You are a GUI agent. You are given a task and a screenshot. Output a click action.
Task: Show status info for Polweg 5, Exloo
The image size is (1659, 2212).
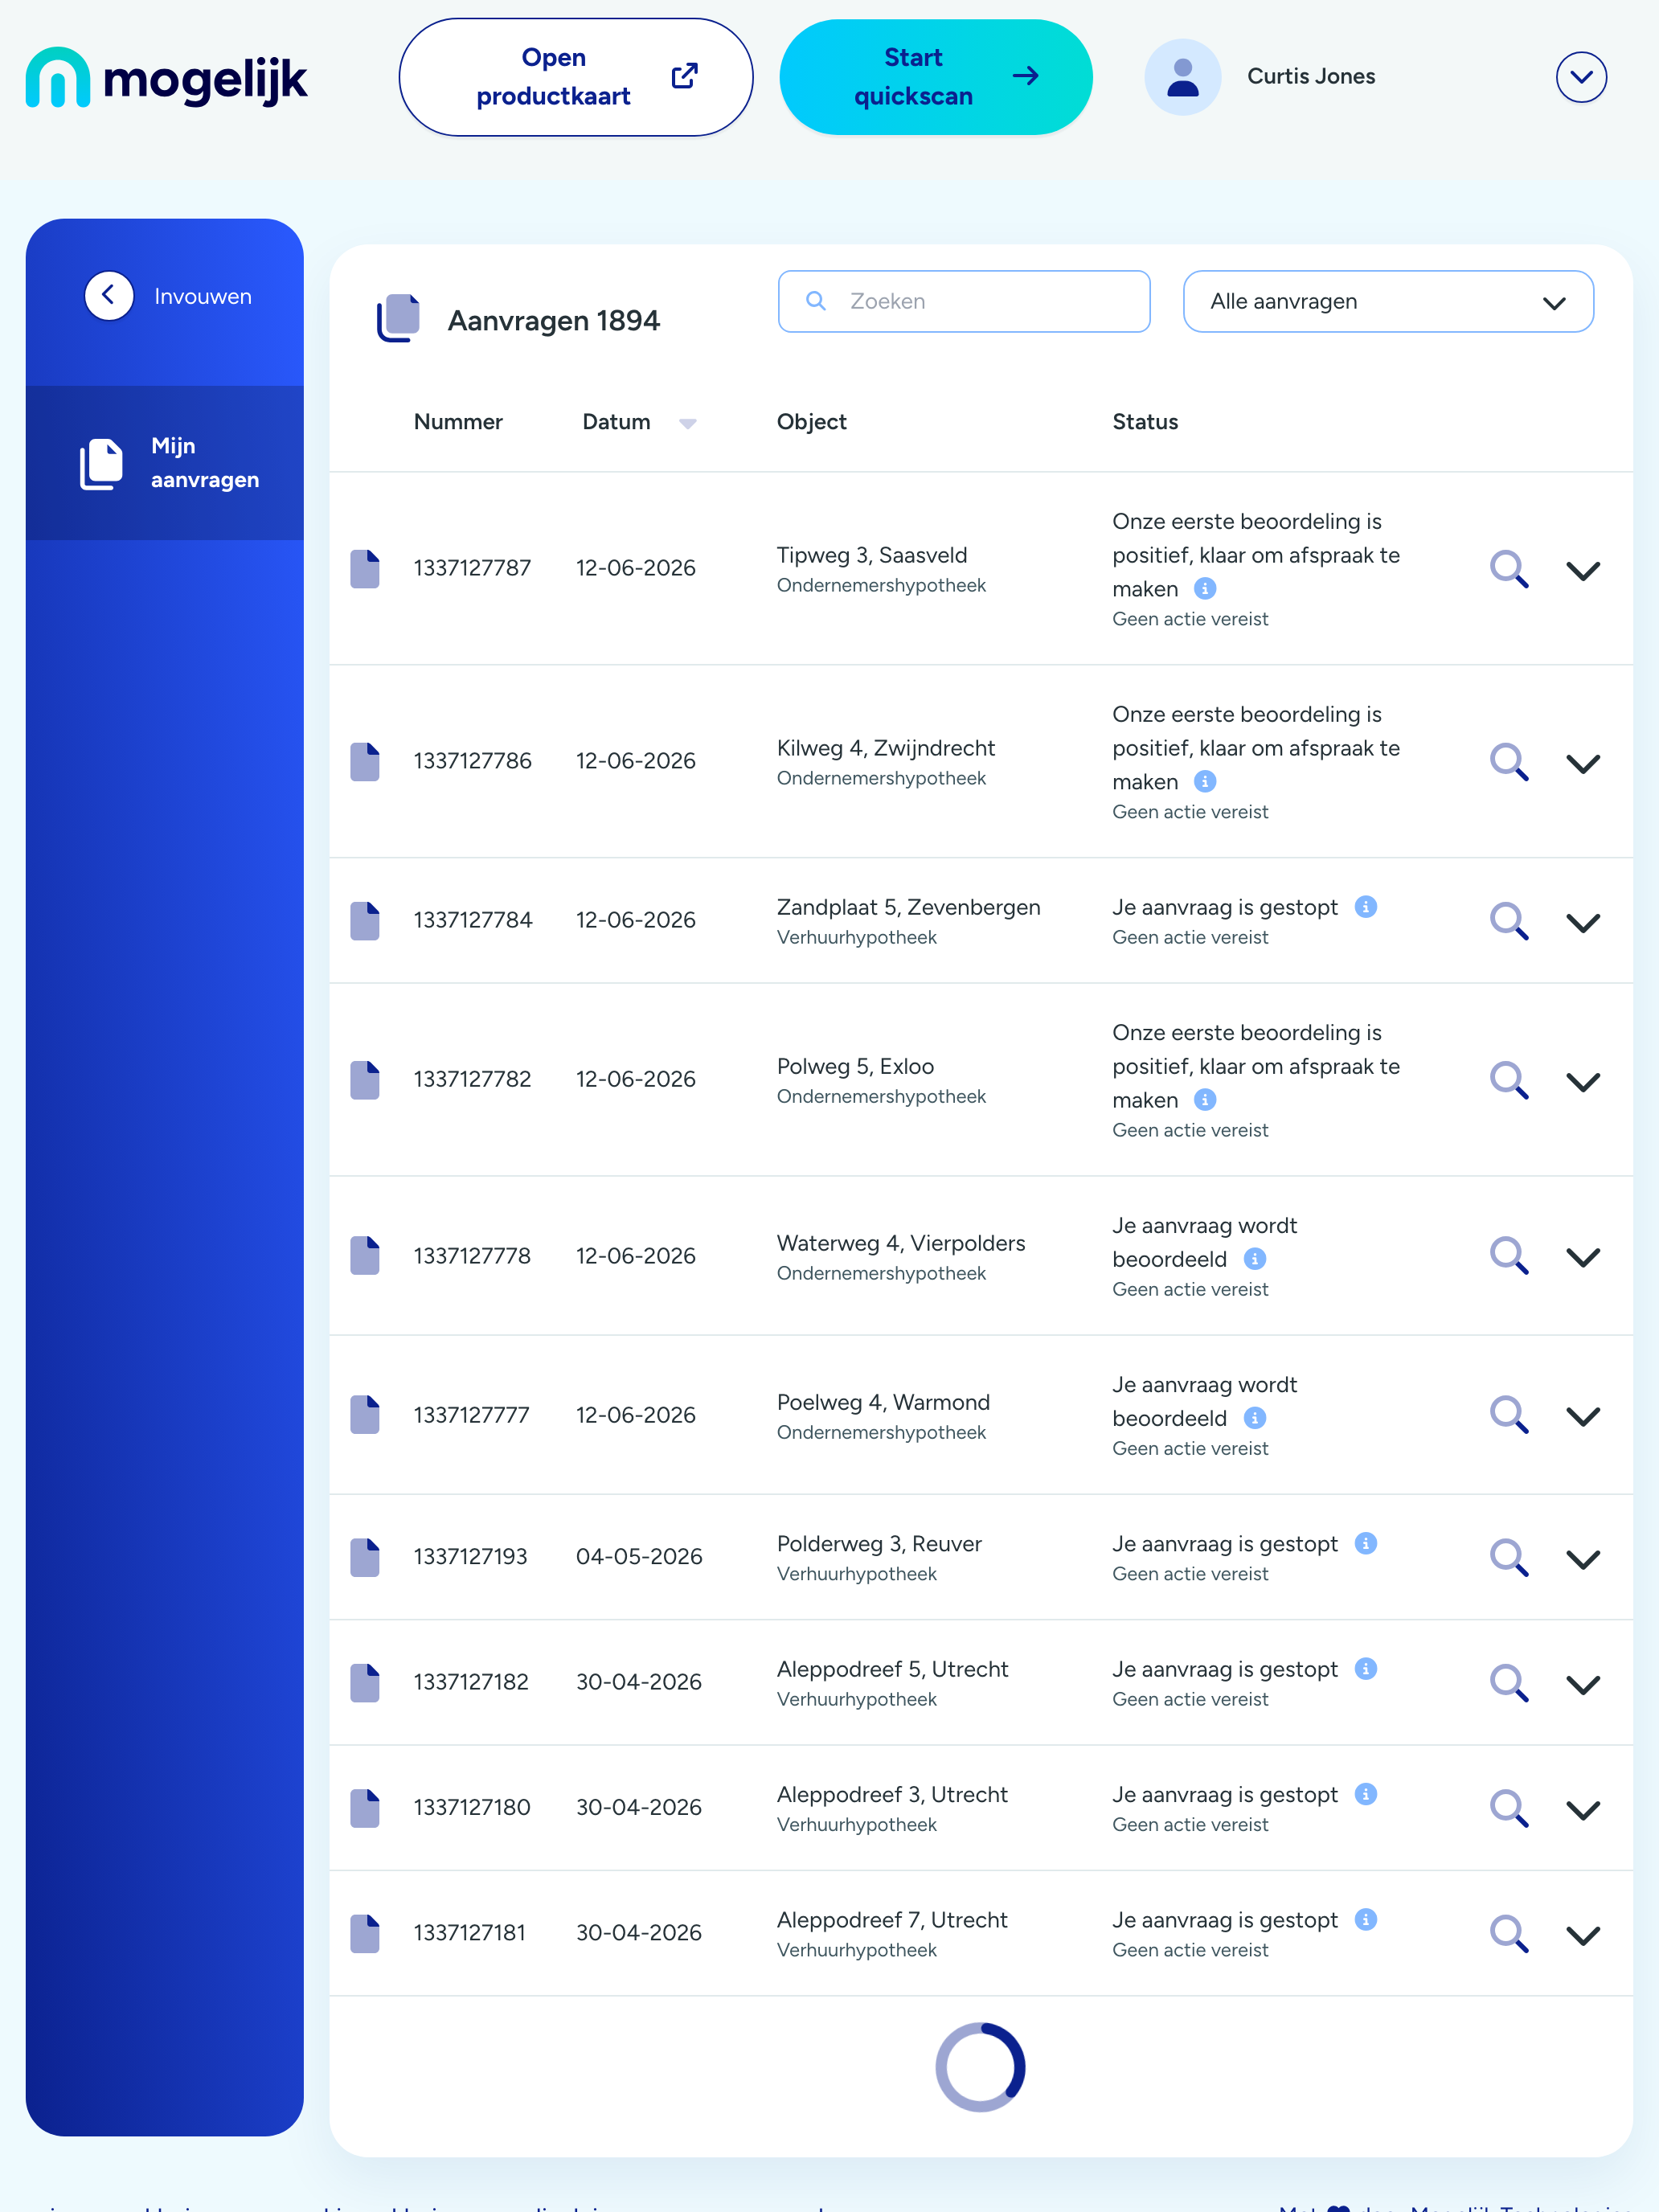(1205, 1099)
